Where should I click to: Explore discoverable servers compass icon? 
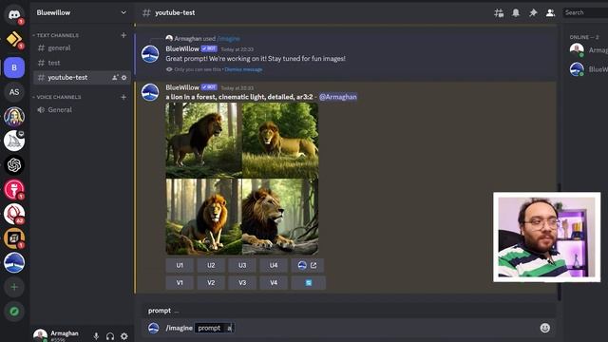[x=14, y=312]
